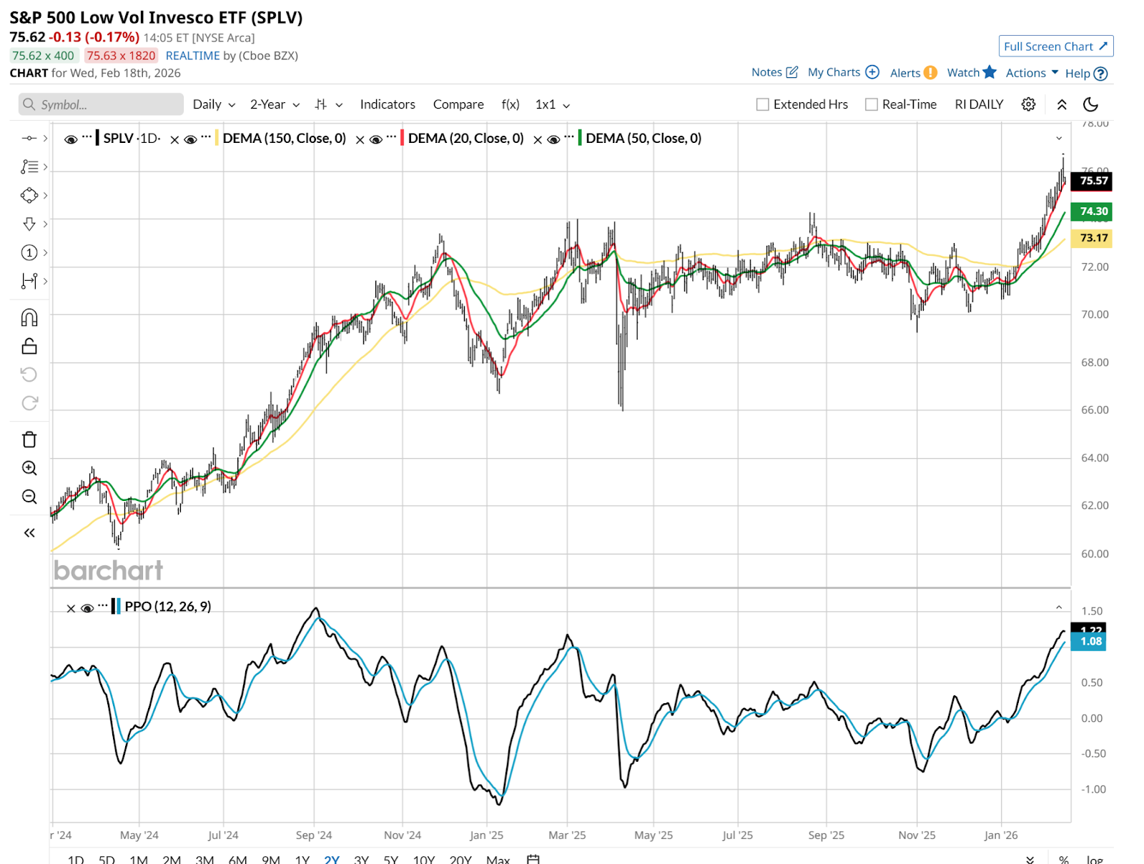Screen dimensions: 1144x864
Task: Remove the DEMA (150, Close, 0) overlay
Action: point(174,140)
